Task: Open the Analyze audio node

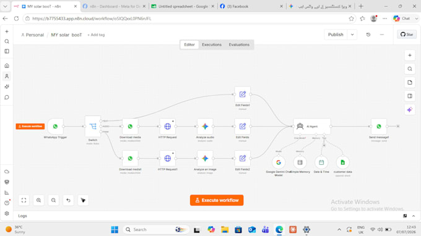Action: point(205,126)
